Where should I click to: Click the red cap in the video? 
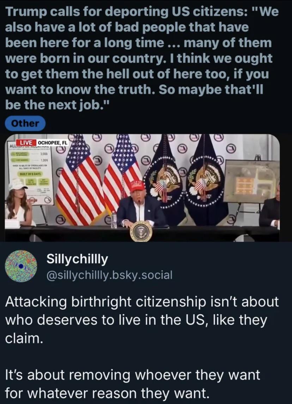pos(137,186)
